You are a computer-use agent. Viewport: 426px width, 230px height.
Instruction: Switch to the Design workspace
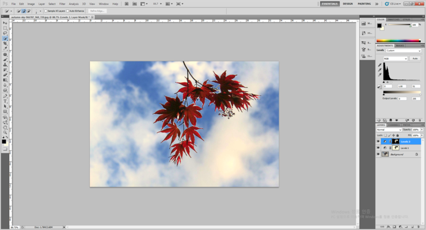(x=348, y=3)
